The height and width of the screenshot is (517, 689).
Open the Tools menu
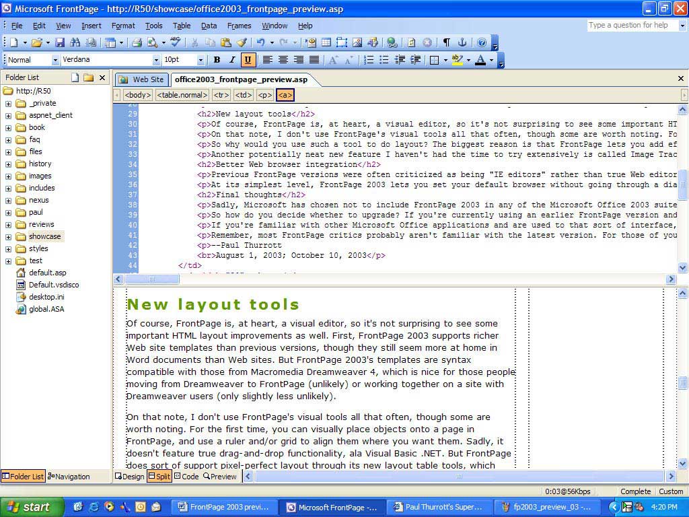pyautogui.click(x=153, y=26)
